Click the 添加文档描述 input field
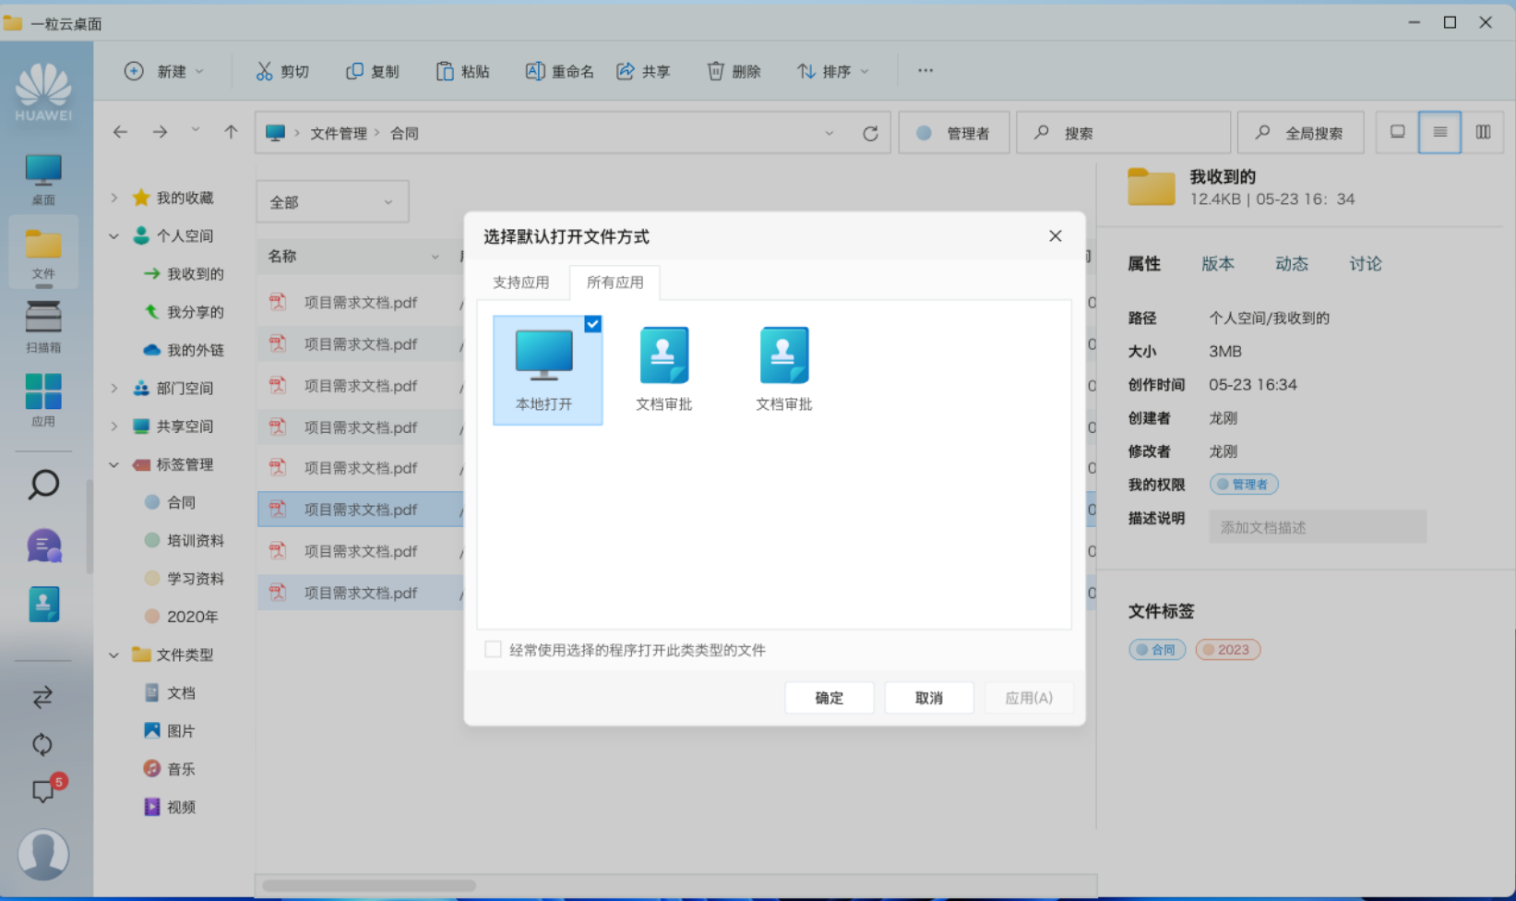This screenshot has height=901, width=1516. (1318, 527)
